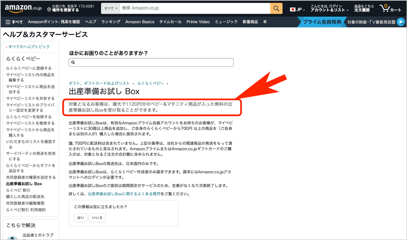Click the プライム会員特典 banner

(x=322, y=22)
